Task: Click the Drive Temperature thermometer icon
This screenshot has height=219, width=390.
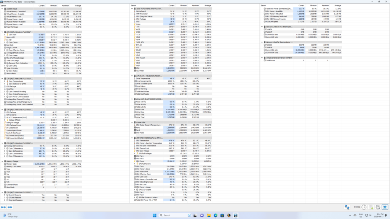Action: pyautogui.click(x=135, y=78)
